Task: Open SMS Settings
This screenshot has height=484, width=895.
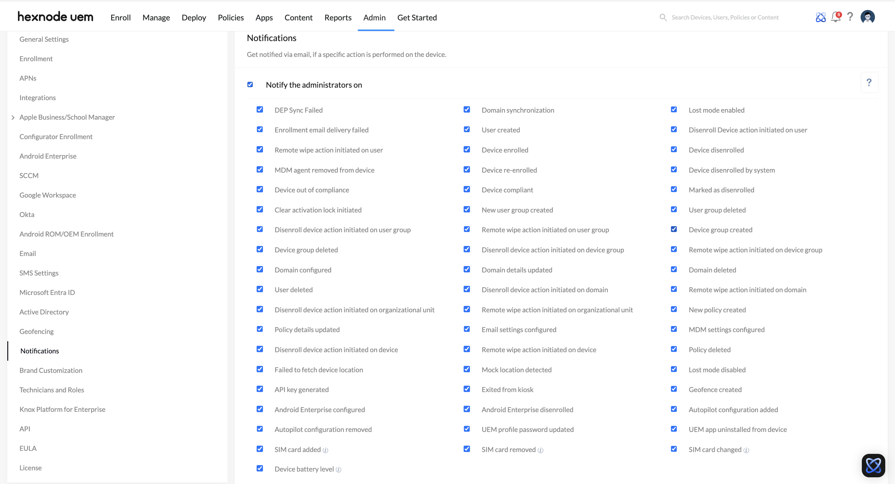Action: [x=39, y=273]
